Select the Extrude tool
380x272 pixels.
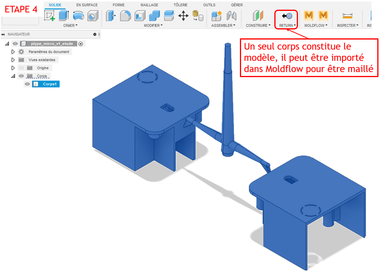click(64, 15)
